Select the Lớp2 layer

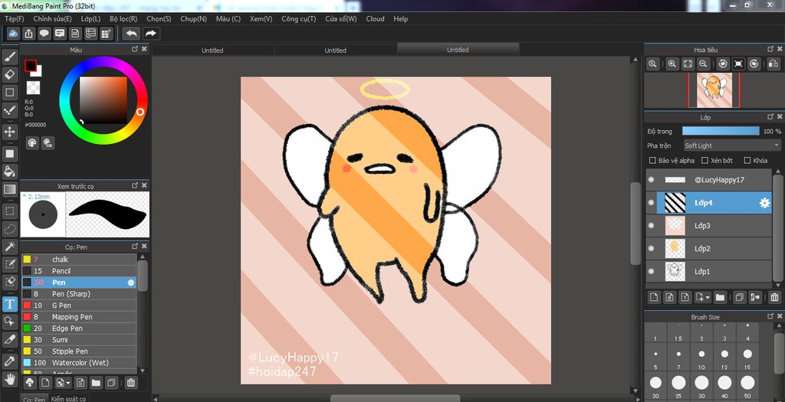coord(708,249)
